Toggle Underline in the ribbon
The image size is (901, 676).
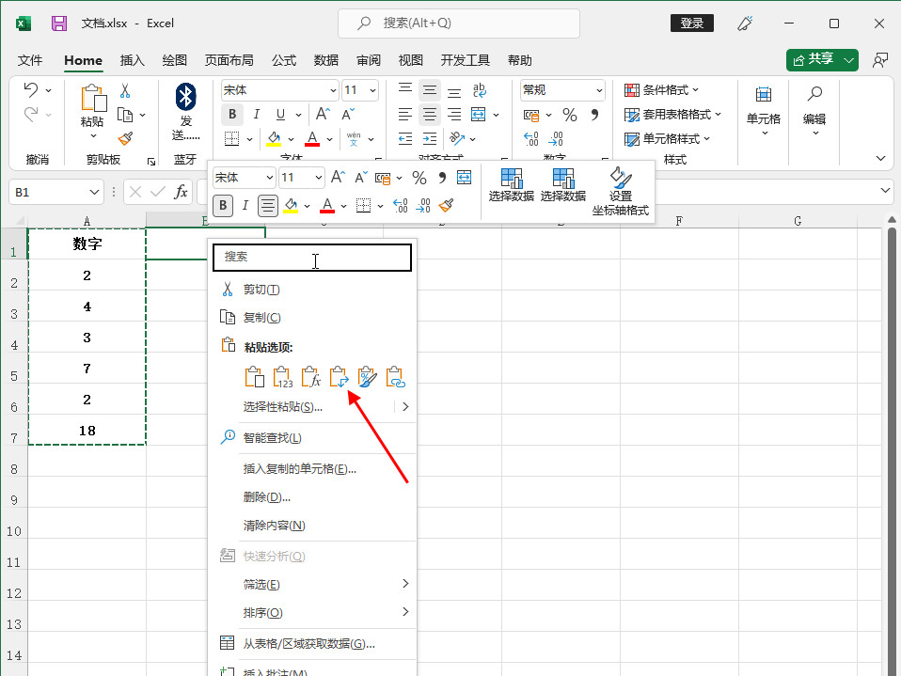tap(280, 115)
